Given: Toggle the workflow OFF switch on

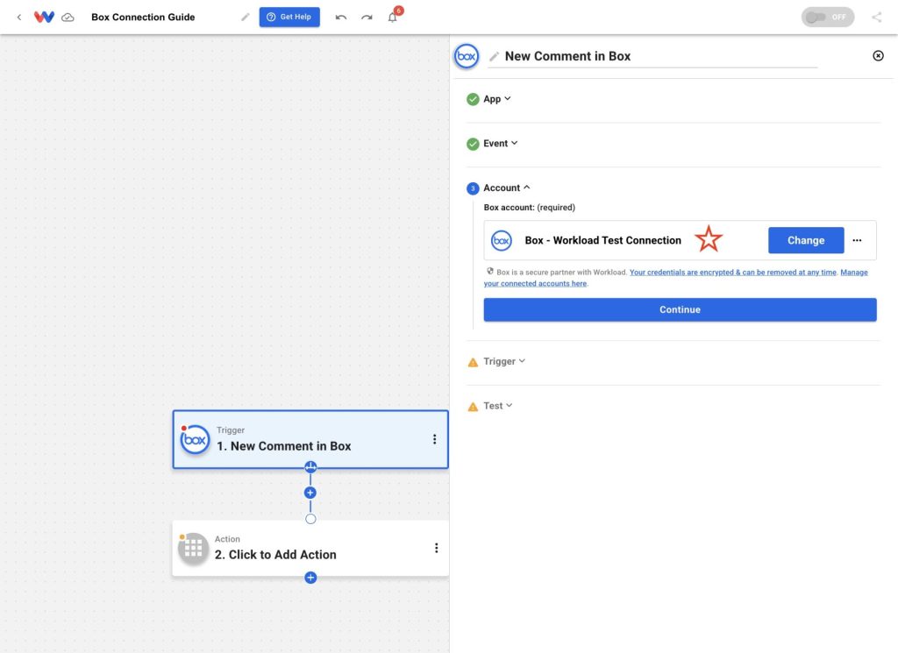Looking at the screenshot, I should 827,18.
